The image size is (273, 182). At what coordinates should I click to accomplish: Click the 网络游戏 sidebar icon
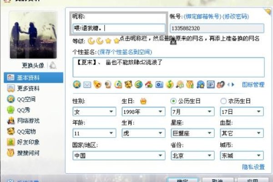(11, 121)
